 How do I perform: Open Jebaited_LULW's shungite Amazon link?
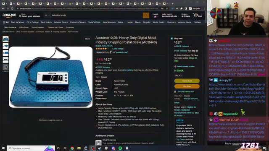tap(237, 133)
